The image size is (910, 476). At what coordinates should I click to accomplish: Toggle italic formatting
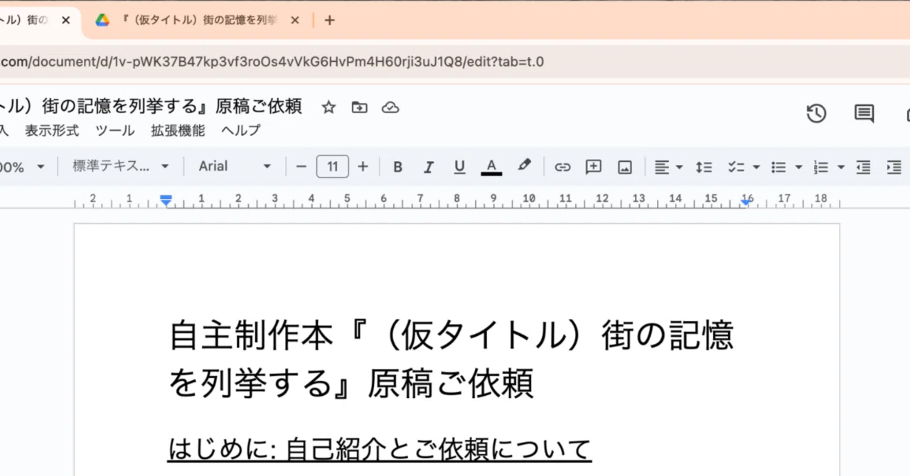click(x=429, y=167)
